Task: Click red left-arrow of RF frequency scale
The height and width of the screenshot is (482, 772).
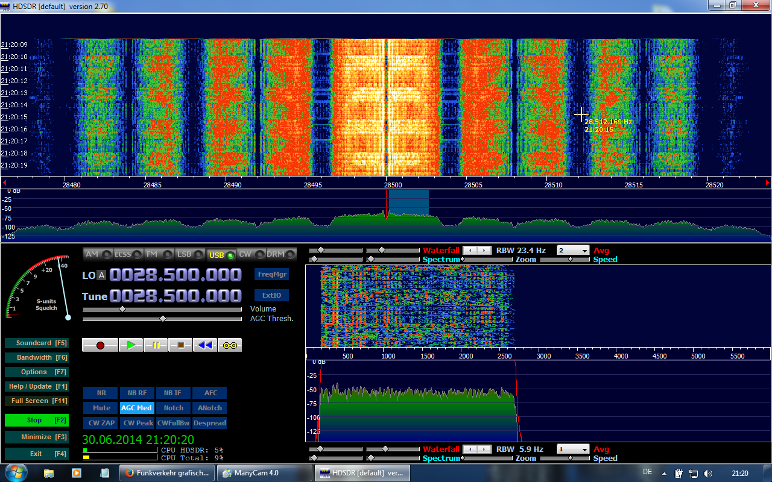Action: (4, 182)
